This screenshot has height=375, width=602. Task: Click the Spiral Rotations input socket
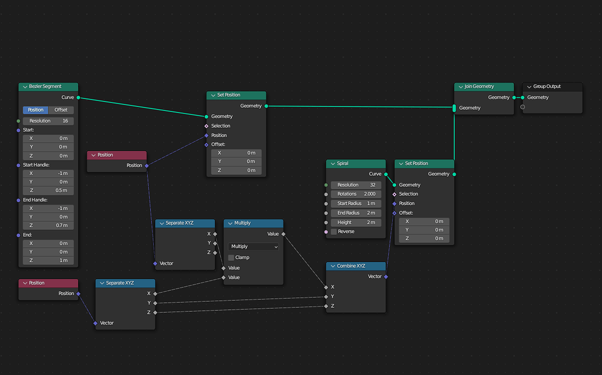(326, 194)
